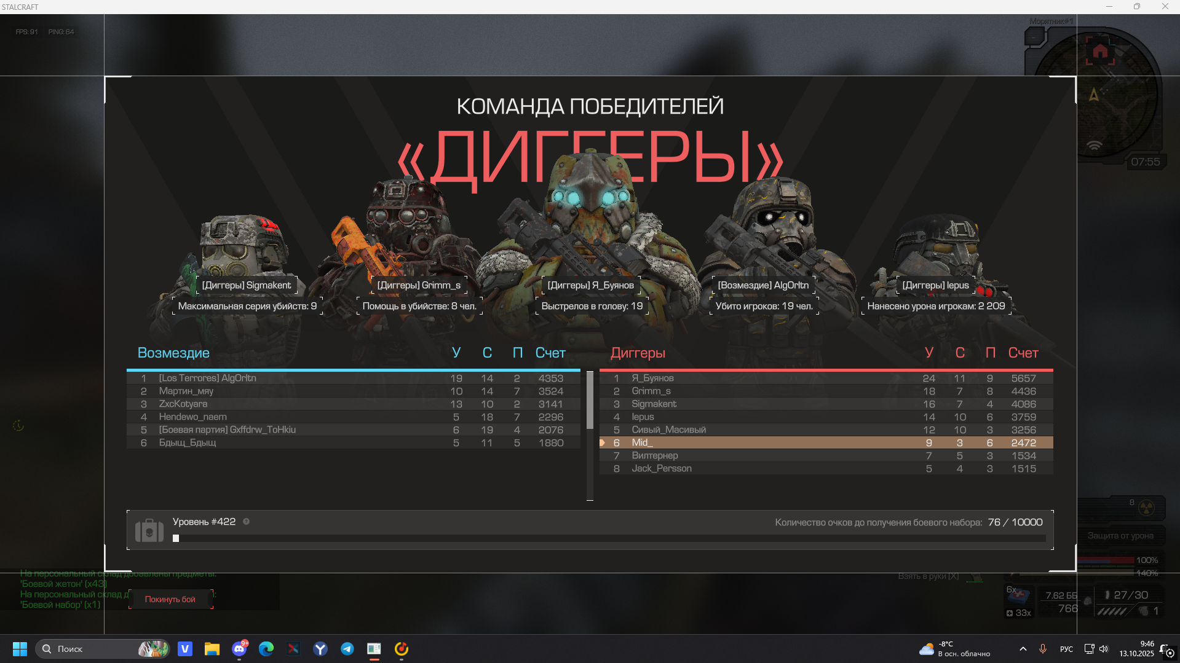Select the Gxffdrw_ToHkiu player row

(x=354, y=430)
